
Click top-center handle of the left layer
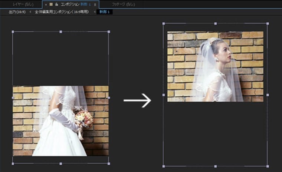coord(61,32)
